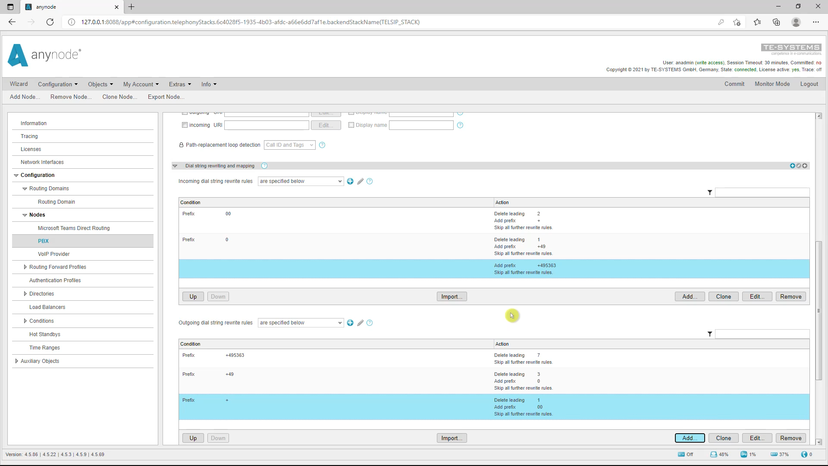
Task: Click Export Node... toolbar item
Action: 166,97
